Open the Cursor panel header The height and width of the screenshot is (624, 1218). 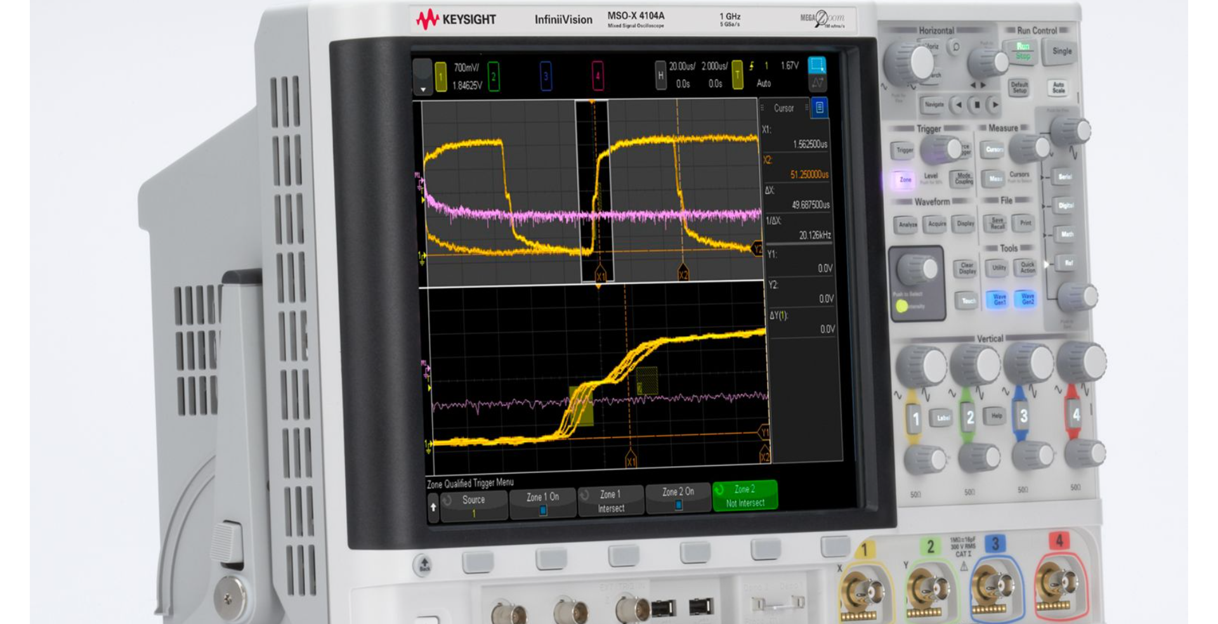pos(783,108)
